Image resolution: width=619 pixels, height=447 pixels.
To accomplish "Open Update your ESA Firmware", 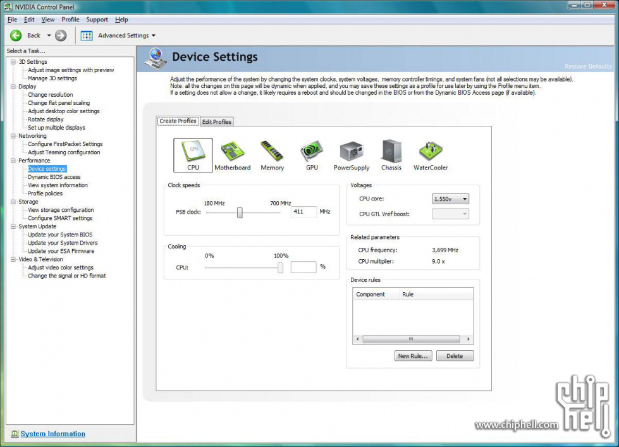I will (61, 251).
